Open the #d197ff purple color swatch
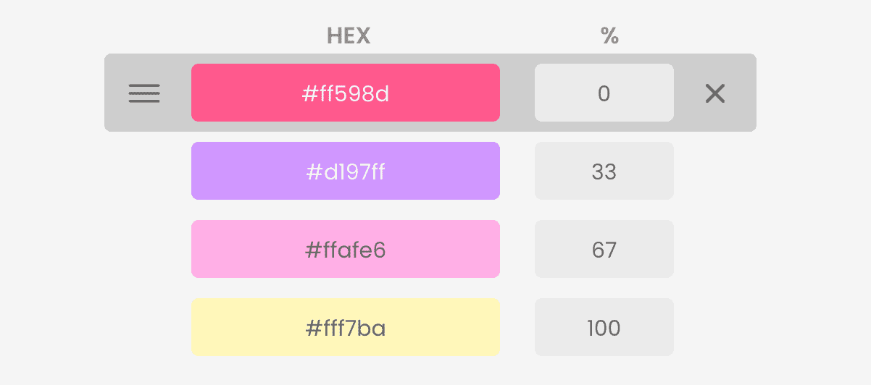 pos(345,171)
